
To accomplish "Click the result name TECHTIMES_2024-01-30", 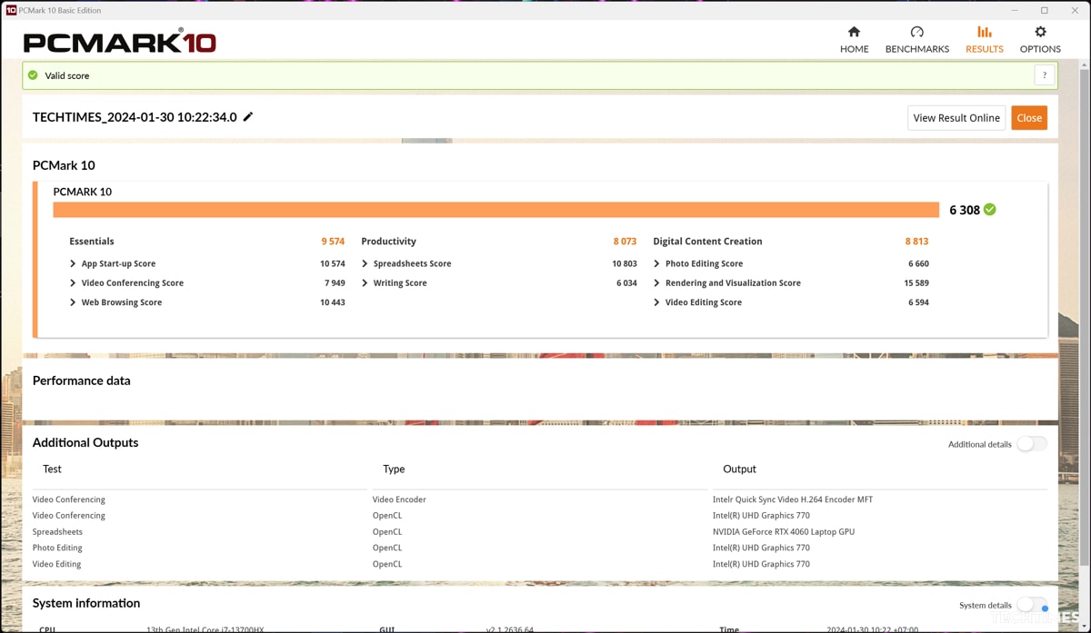I will [x=135, y=117].
